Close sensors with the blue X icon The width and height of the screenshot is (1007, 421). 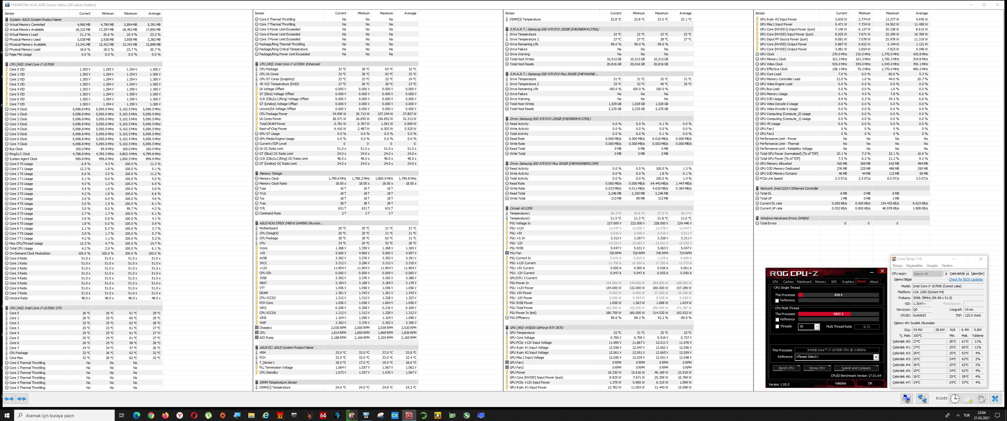(x=995, y=399)
